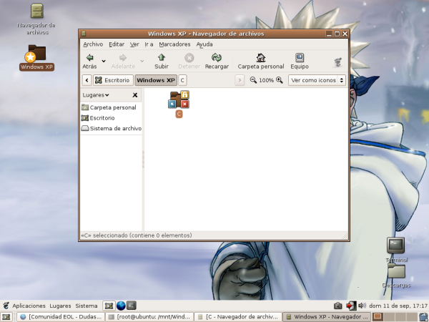This screenshot has height=322, width=429.
Task: Click the path bar left scroll arrow
Action: 87,80
